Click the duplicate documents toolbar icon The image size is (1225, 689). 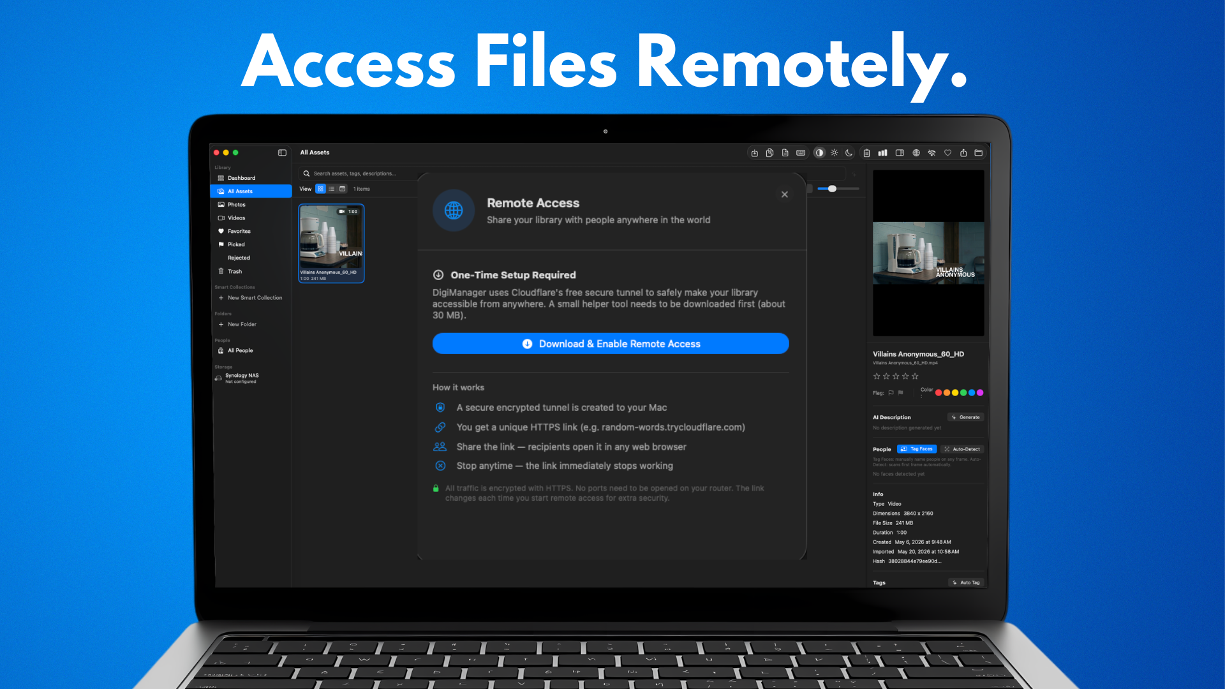[769, 153]
